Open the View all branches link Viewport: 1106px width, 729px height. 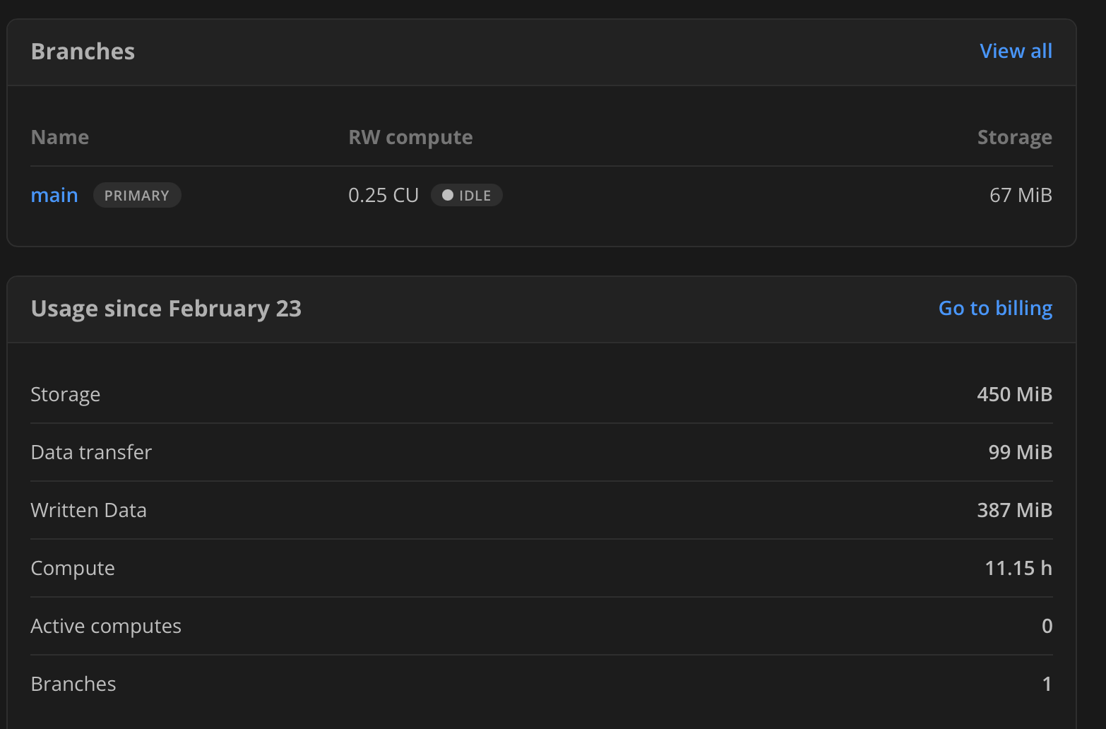1016,51
